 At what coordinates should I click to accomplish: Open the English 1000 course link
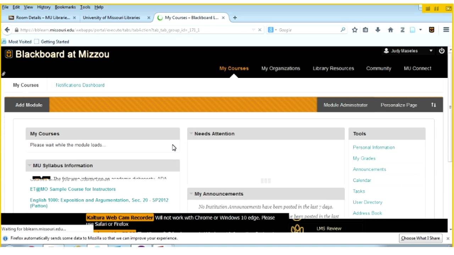(x=99, y=203)
